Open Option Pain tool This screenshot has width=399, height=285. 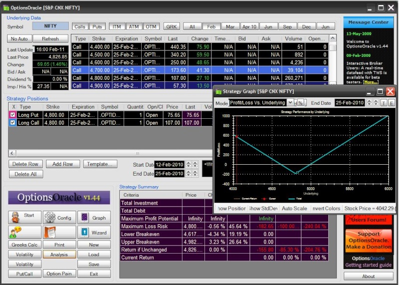click(x=59, y=274)
